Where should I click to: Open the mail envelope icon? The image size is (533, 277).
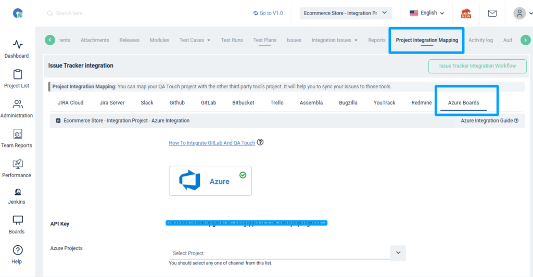click(492, 13)
